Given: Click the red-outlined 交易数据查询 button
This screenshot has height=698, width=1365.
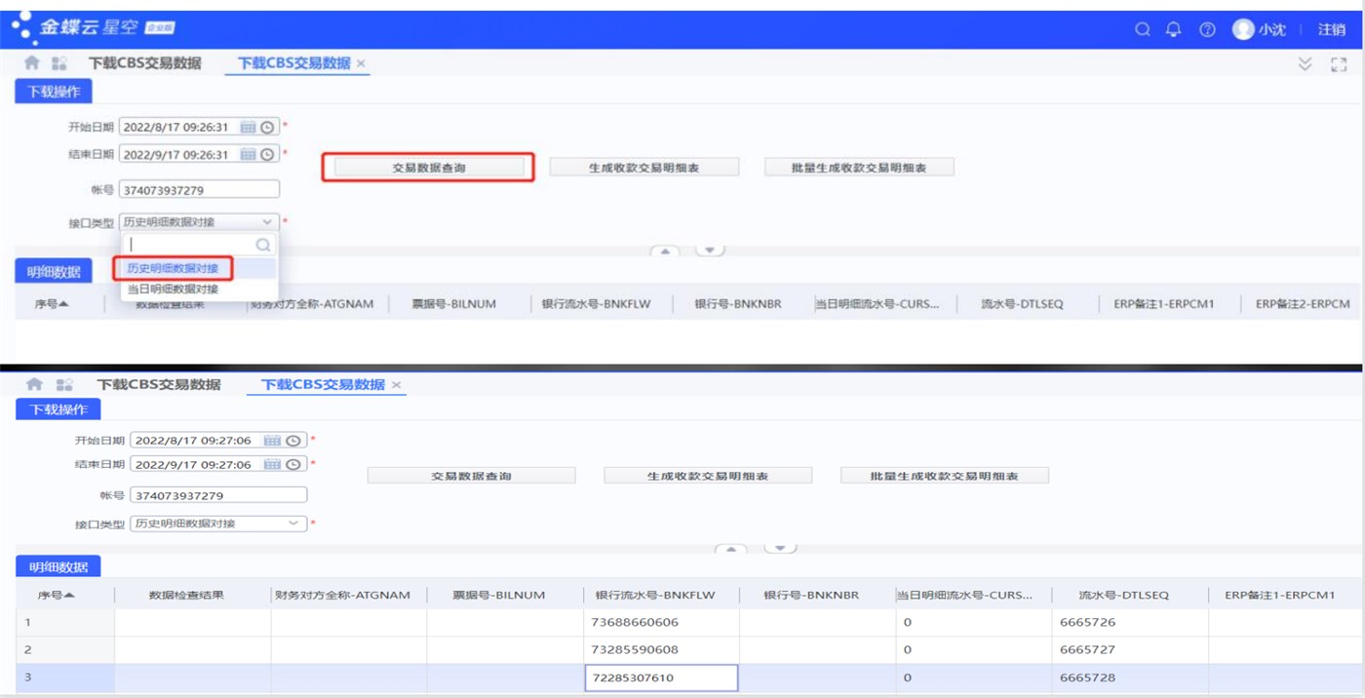Looking at the screenshot, I should click(429, 168).
